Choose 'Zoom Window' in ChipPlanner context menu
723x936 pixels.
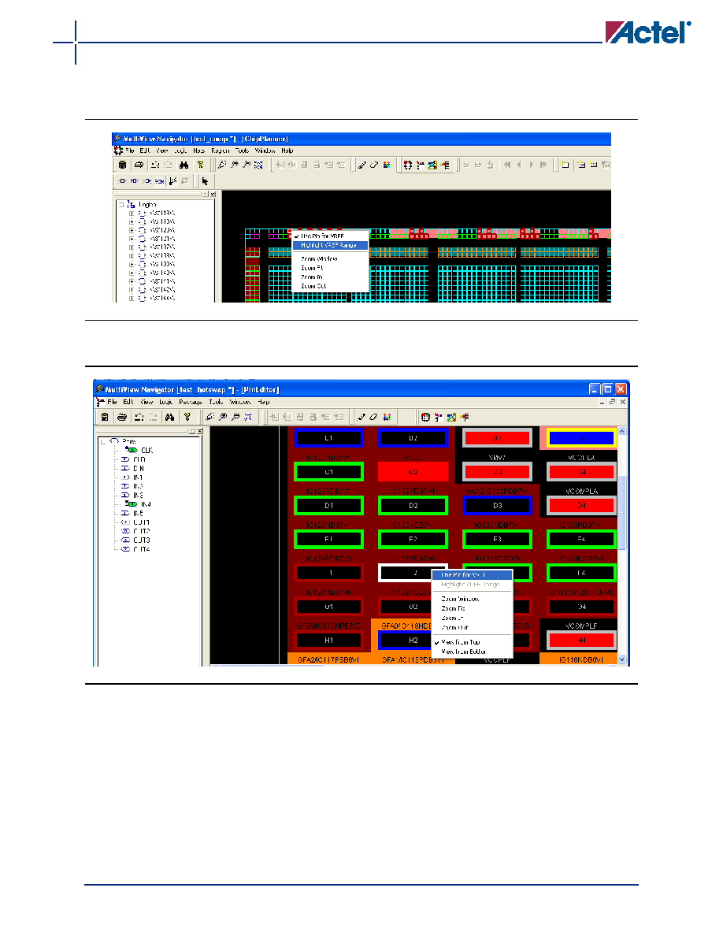pyautogui.click(x=319, y=259)
